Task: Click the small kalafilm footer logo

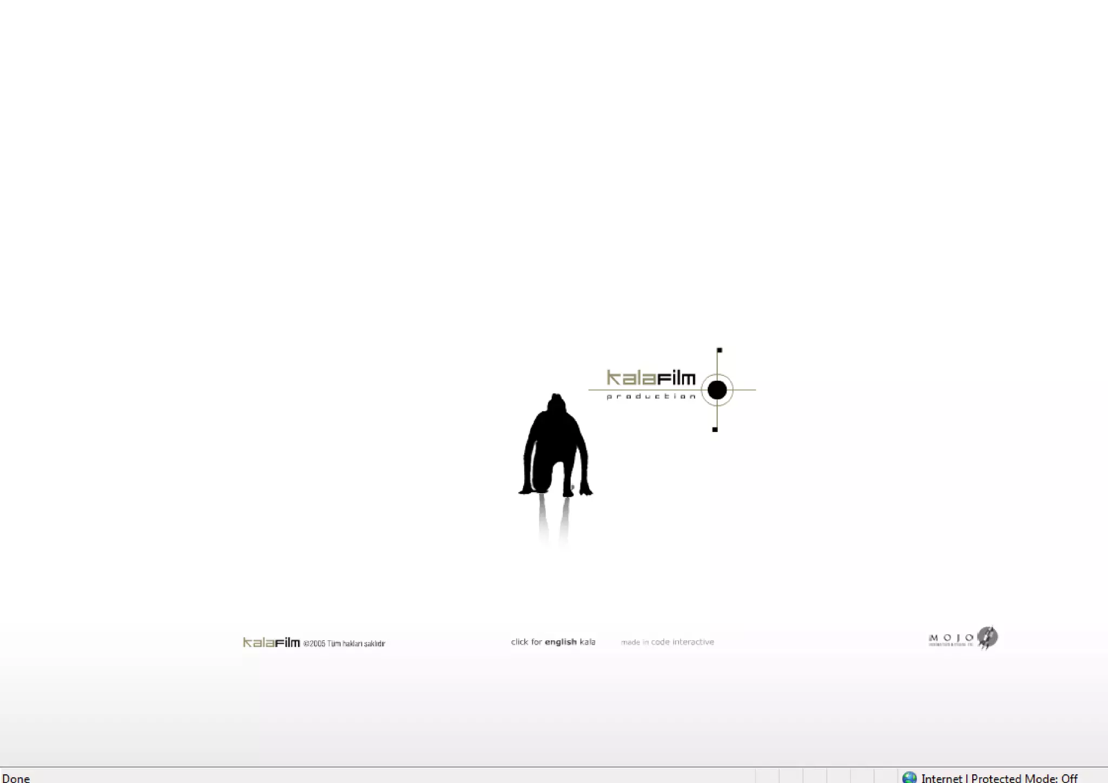Action: click(x=271, y=642)
